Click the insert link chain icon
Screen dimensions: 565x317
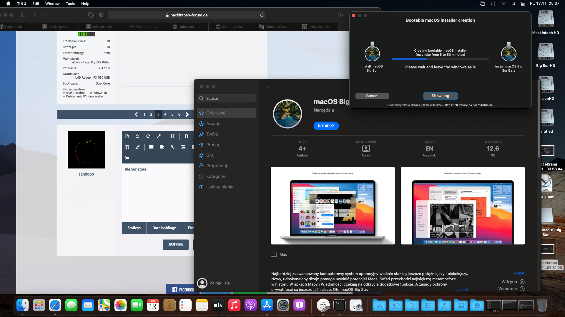click(172, 147)
